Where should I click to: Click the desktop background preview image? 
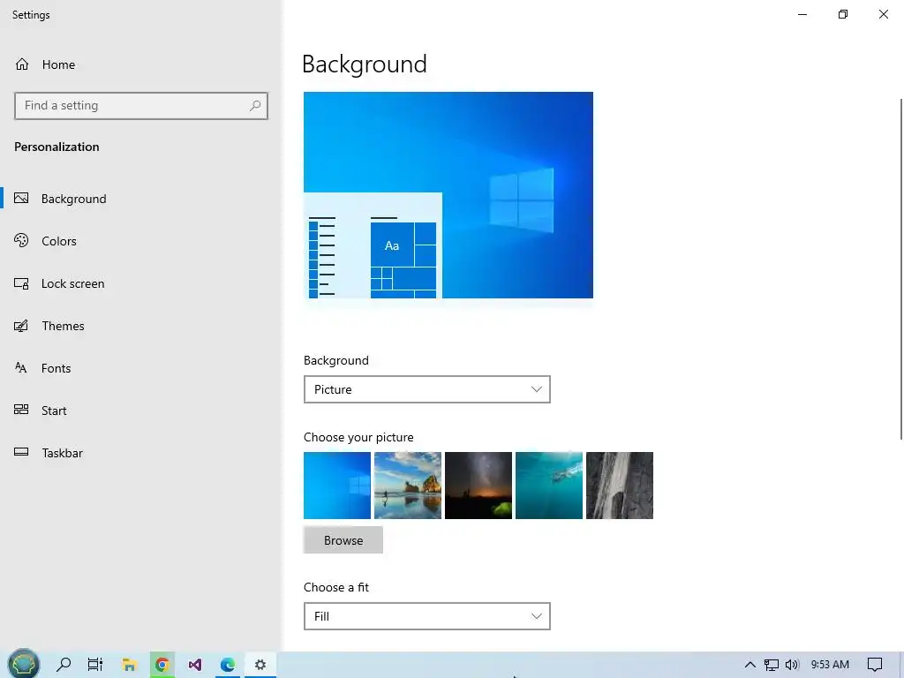coord(448,195)
